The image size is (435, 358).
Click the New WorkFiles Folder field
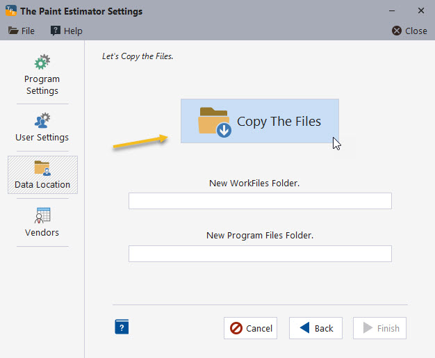[260, 201]
